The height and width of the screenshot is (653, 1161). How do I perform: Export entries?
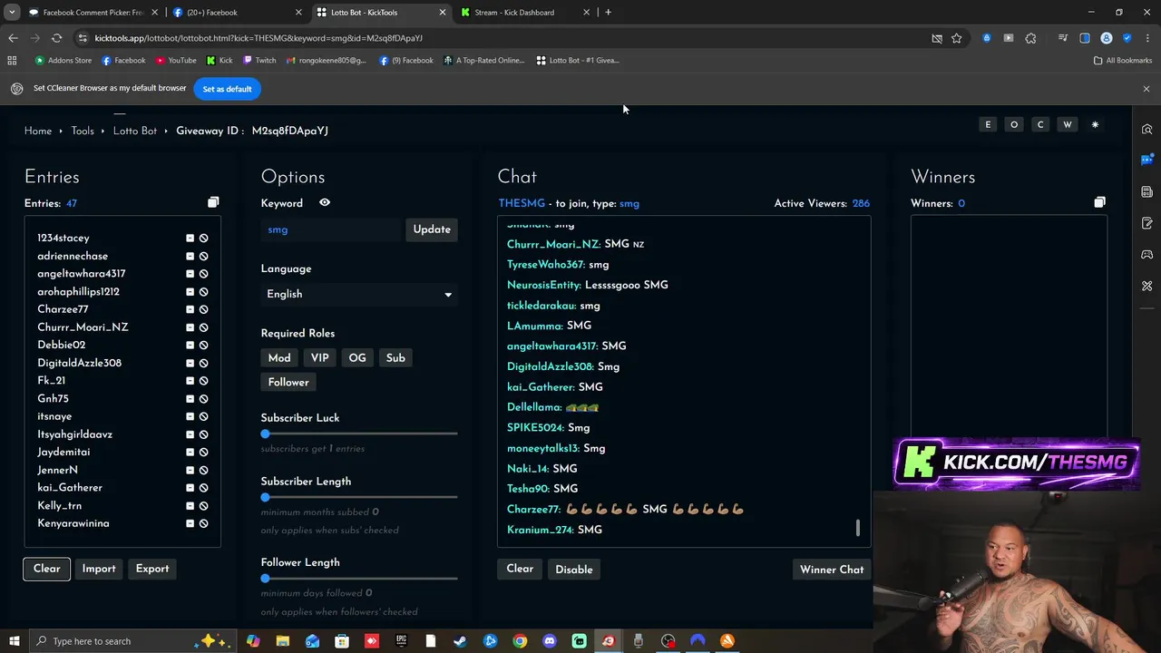click(x=152, y=569)
